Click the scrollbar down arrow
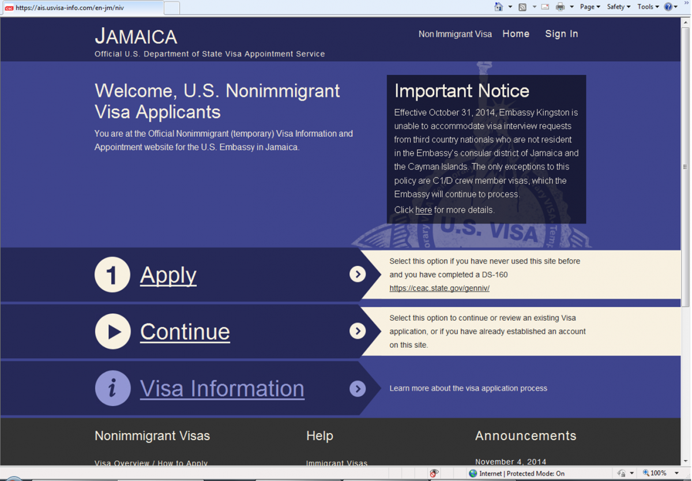 pyautogui.click(x=686, y=461)
